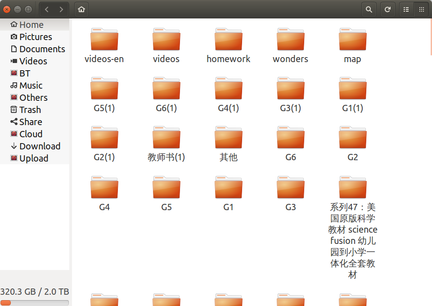
Task: Open the Trash from the sidebar
Action: pyautogui.click(x=30, y=109)
